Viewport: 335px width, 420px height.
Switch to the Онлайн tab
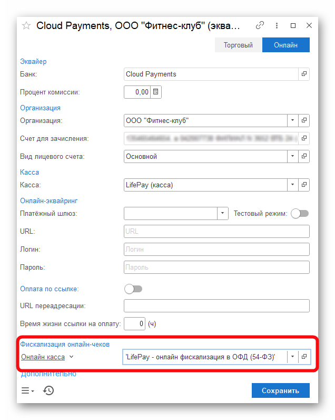pos(286,45)
